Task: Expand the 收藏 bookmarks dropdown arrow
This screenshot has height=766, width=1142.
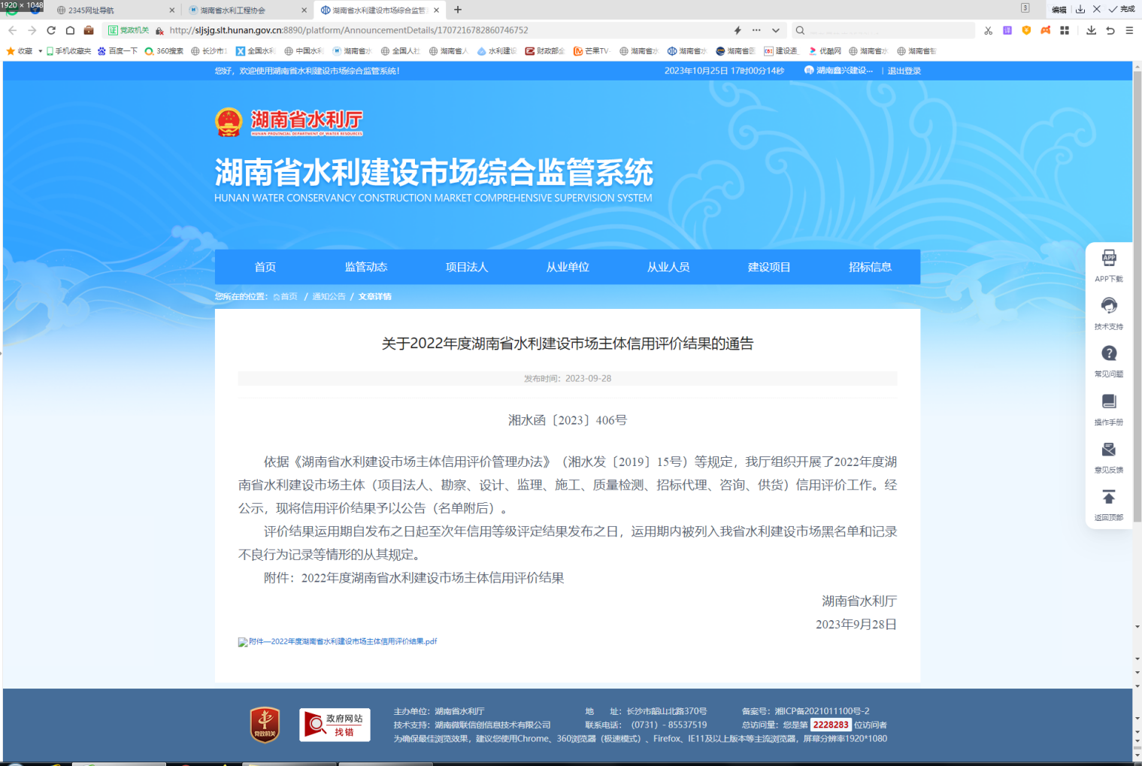Action: tap(40, 51)
